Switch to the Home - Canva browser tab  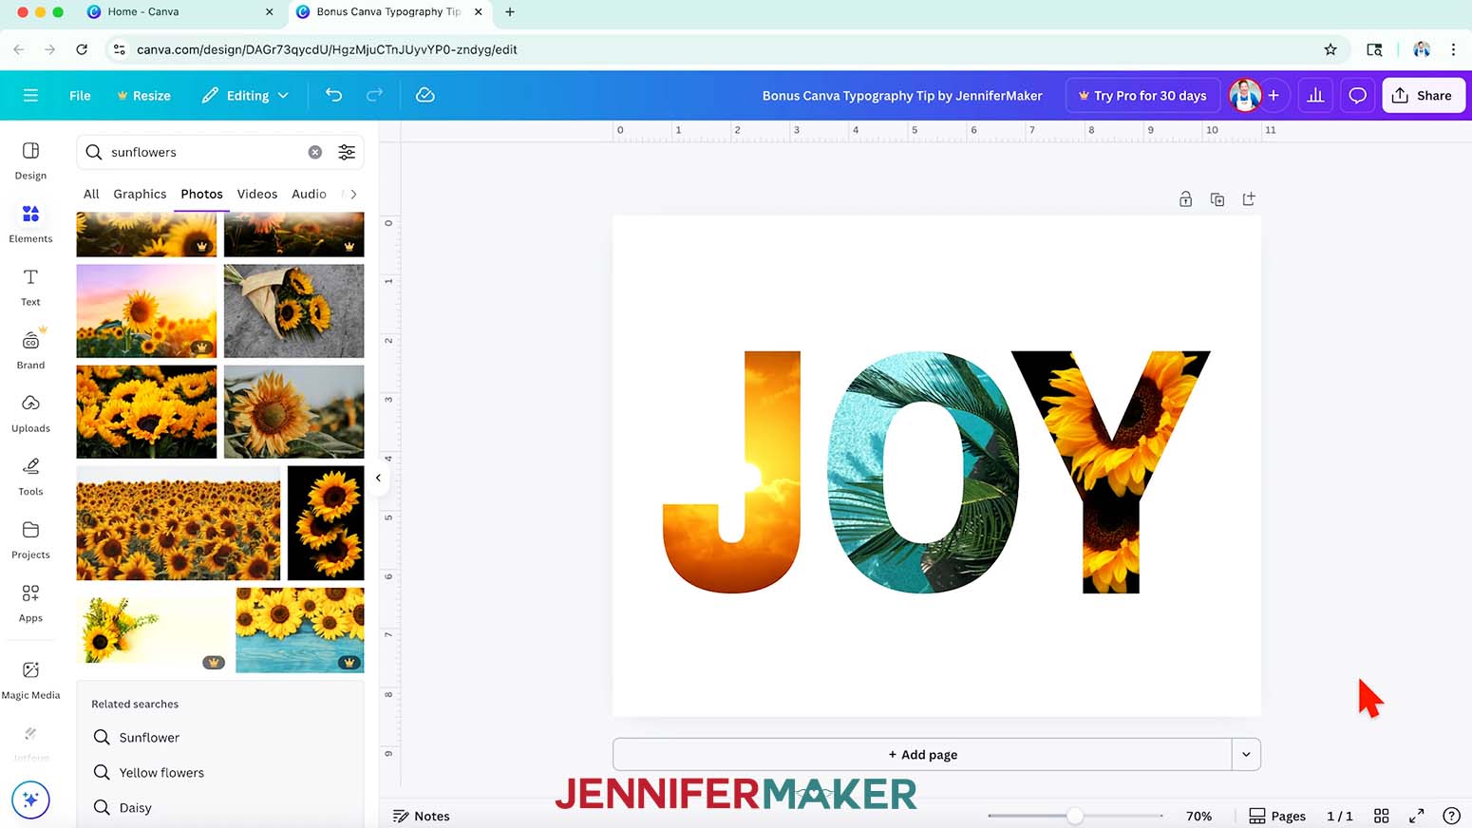178,11
